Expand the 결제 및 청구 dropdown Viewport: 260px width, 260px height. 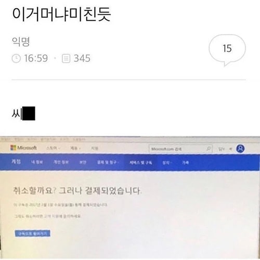click(108, 162)
